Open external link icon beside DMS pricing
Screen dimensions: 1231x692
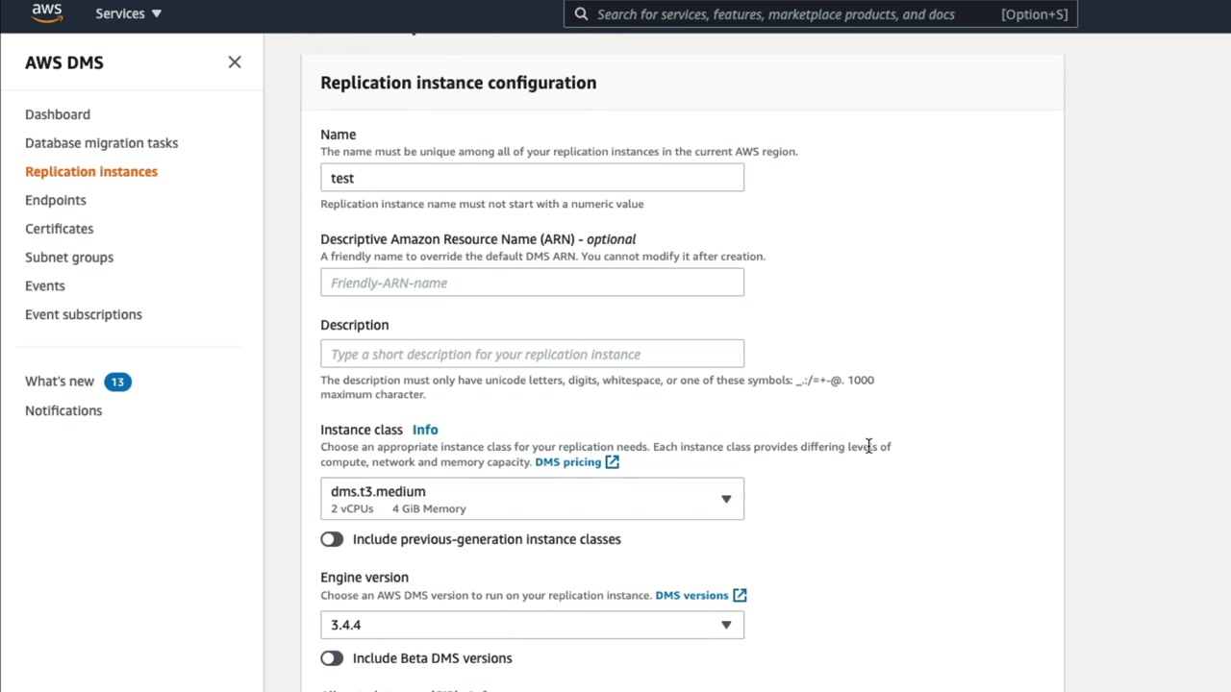point(613,462)
